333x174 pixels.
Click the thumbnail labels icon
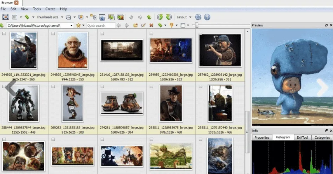coord(68,17)
